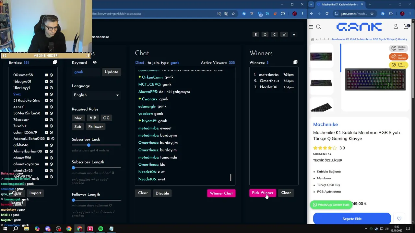Image resolution: width=415 pixels, height=233 pixels.
Task: Click the Update keyword button
Action: (112, 72)
